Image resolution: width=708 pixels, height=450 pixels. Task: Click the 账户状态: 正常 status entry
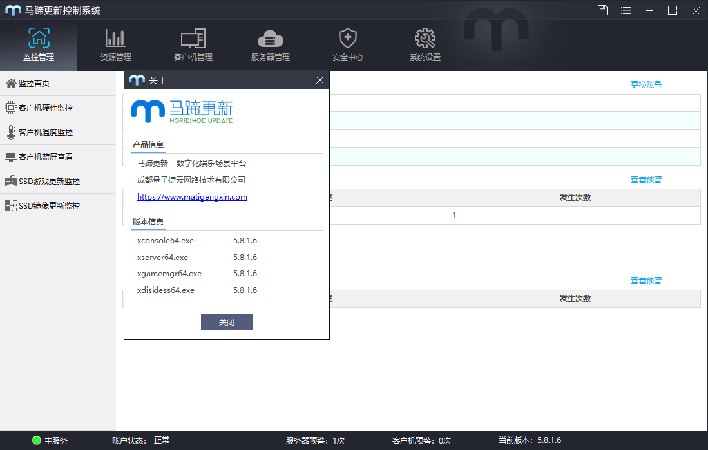[141, 440]
